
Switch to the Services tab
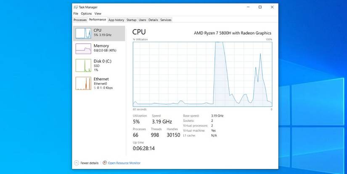coord(166,20)
